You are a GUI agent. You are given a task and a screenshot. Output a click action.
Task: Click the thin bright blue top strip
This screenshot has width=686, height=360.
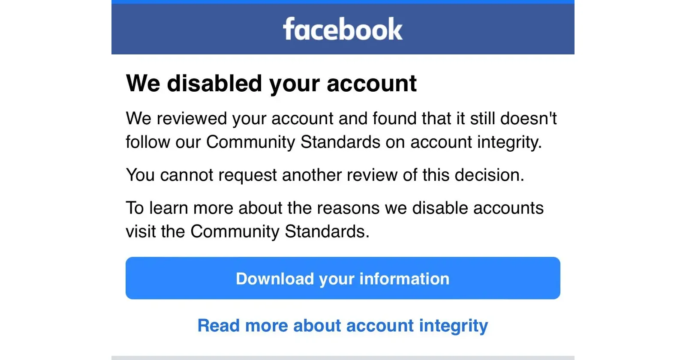pos(343,2)
